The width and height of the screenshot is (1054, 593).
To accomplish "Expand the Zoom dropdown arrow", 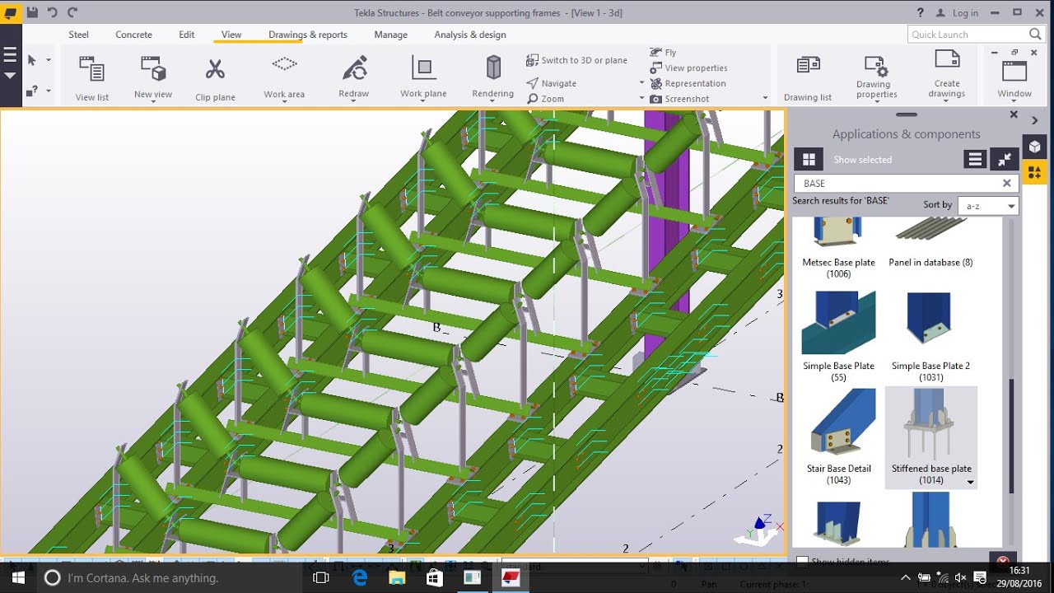I will click(642, 99).
